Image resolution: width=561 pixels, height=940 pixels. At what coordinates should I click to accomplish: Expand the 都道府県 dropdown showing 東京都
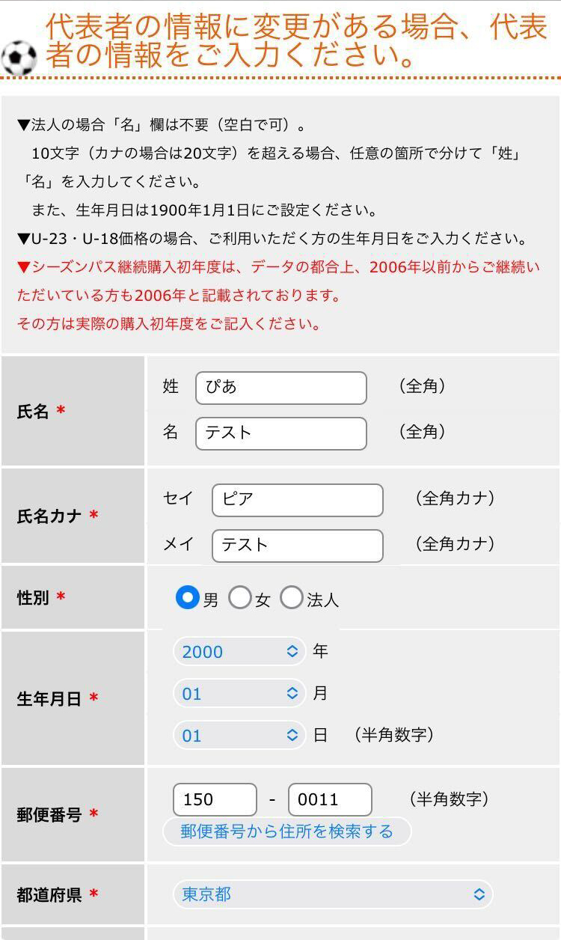pos(333,894)
